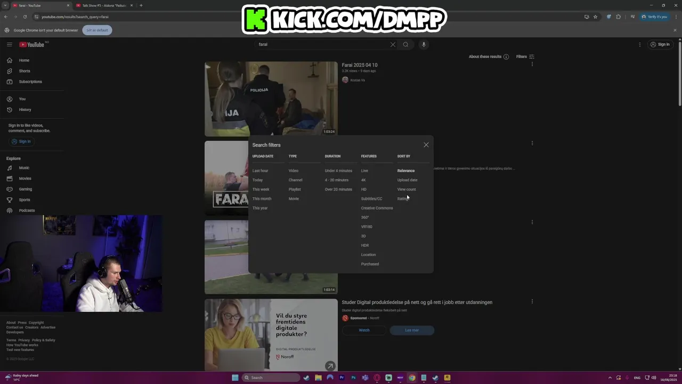The width and height of the screenshot is (682, 384).
Task: Select Movie type filter
Action: [294, 199]
